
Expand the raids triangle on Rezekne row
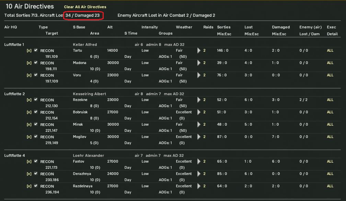coord(199,100)
